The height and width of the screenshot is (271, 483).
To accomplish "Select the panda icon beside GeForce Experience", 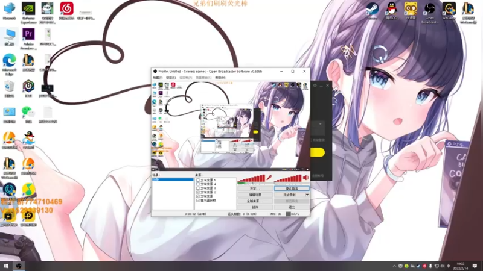I will (x=48, y=13).
